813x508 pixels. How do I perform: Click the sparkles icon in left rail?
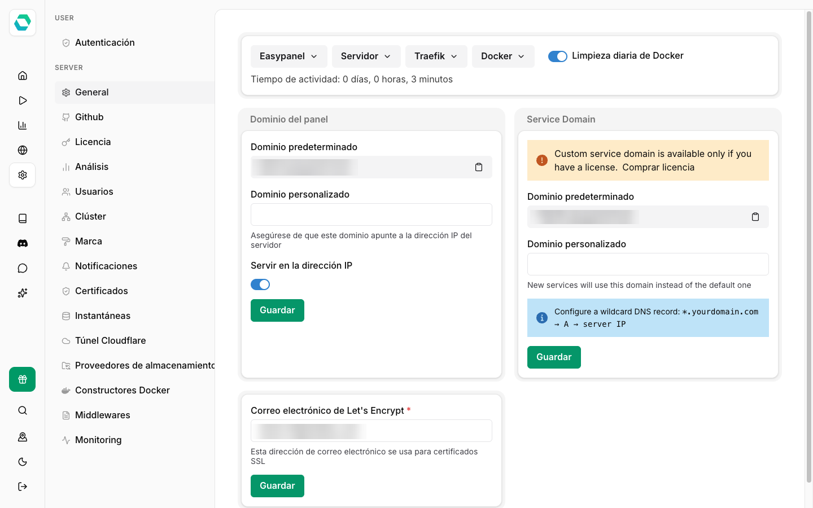point(23,293)
